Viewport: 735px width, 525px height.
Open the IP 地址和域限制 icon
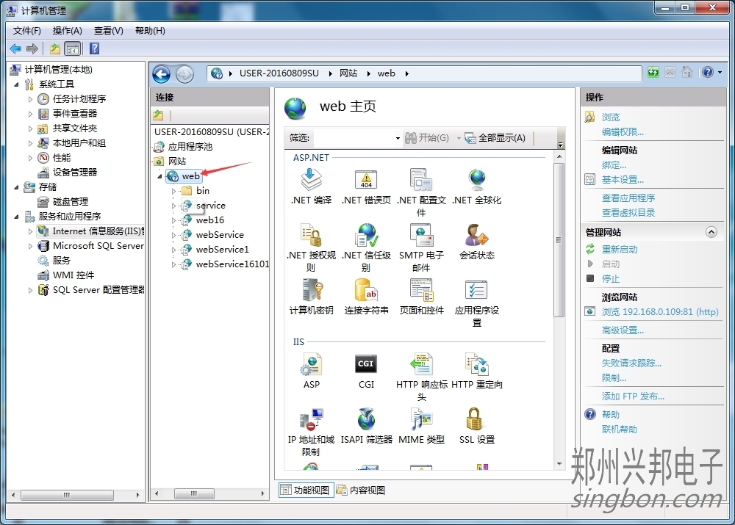pyautogui.click(x=311, y=419)
